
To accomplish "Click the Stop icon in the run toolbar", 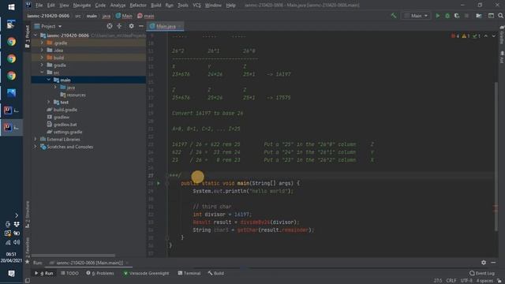I will (466, 16).
